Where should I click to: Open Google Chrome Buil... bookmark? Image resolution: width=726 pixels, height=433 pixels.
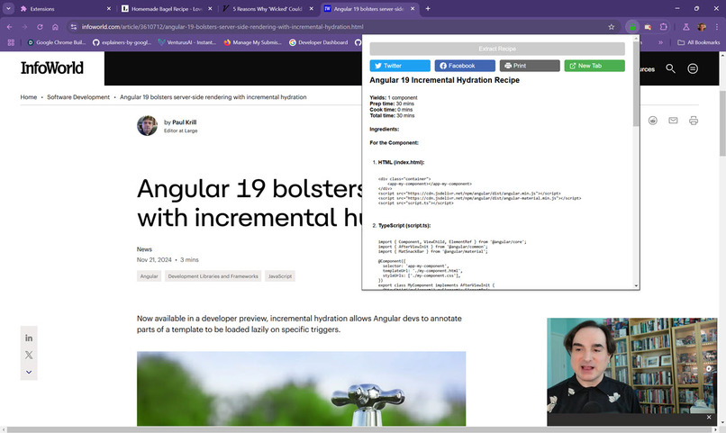57,42
